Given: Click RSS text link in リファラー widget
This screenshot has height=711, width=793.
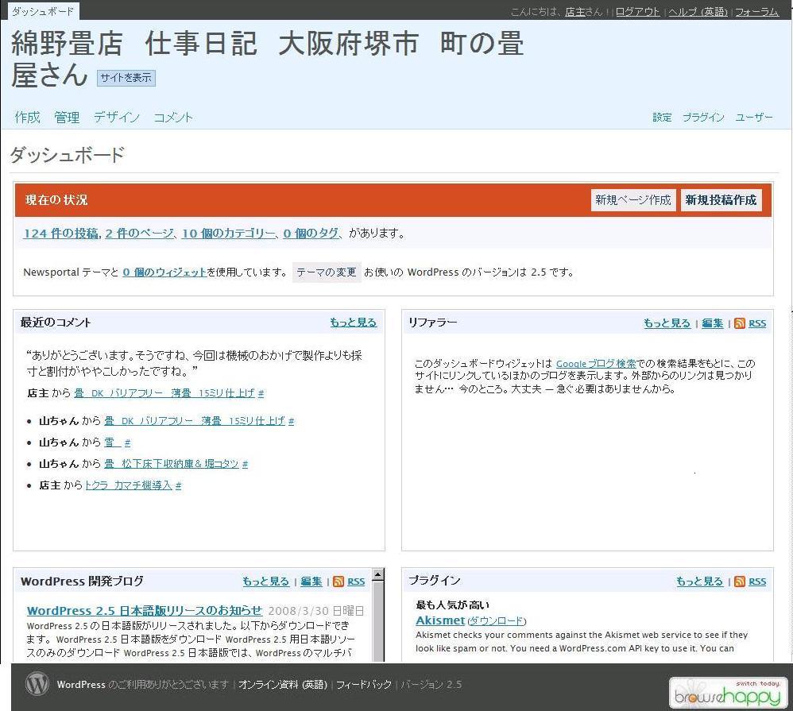Looking at the screenshot, I should 757,323.
